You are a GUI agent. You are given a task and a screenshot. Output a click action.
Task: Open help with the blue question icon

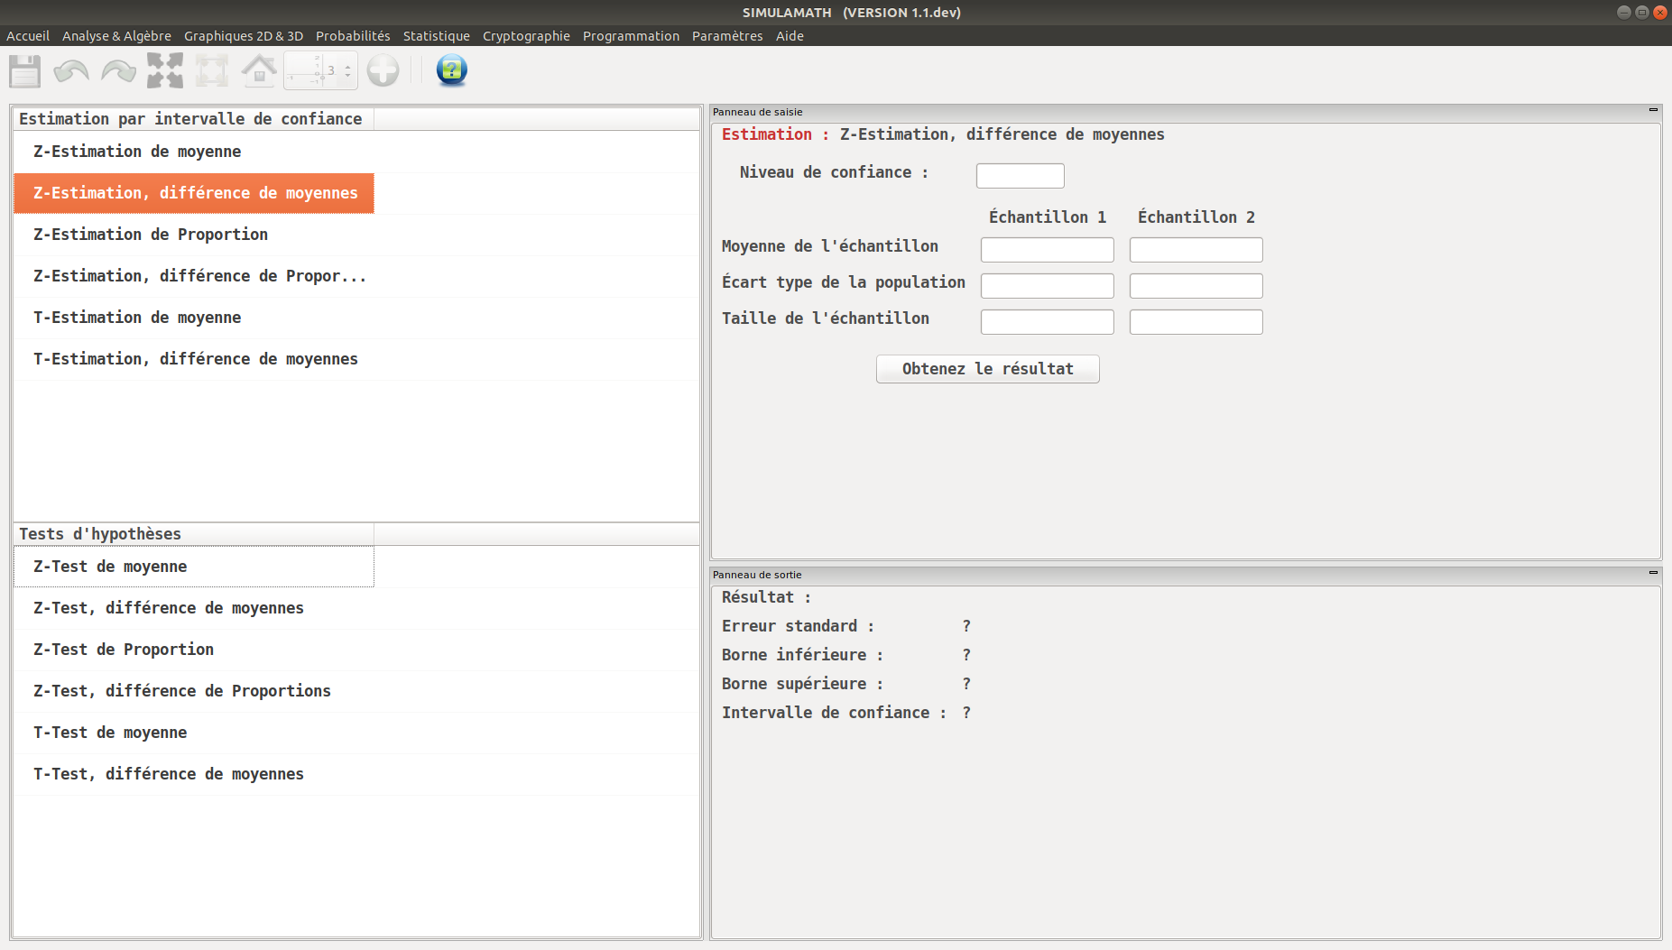(451, 70)
